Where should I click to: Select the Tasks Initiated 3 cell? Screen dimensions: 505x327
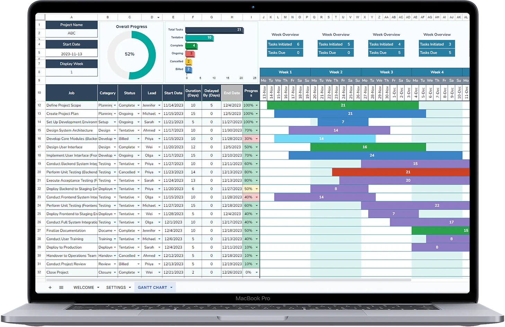pos(437,44)
